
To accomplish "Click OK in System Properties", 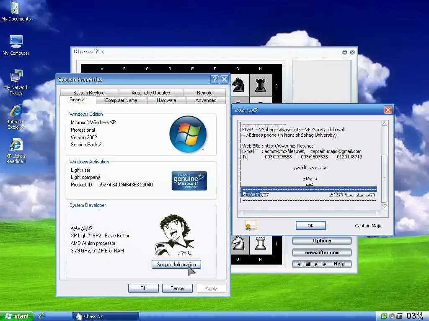I will point(143,288).
